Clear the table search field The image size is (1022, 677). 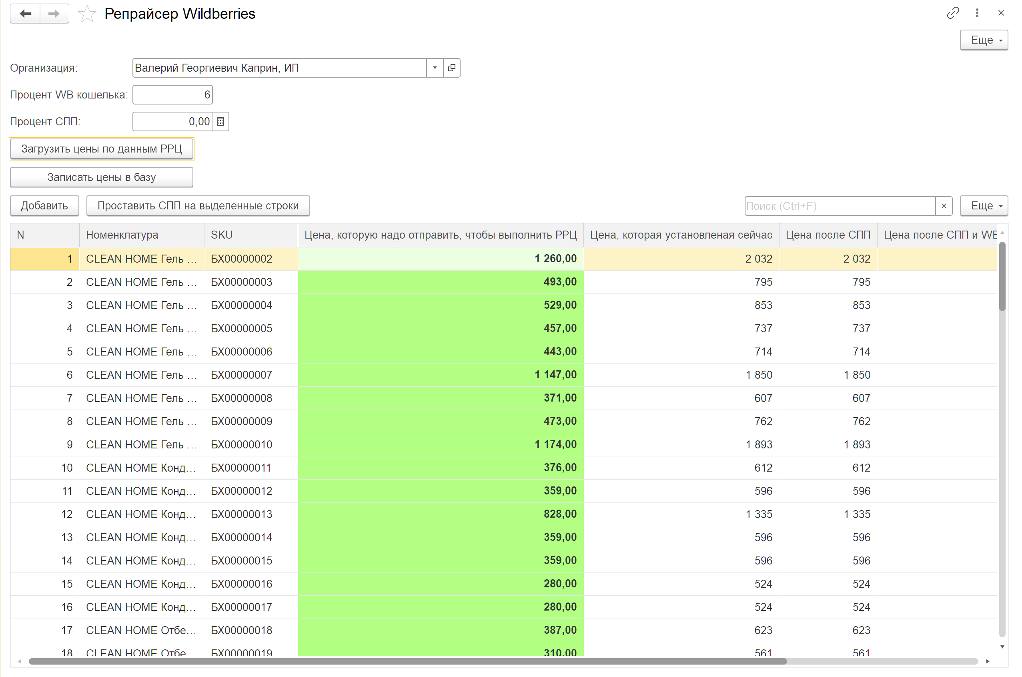944,206
